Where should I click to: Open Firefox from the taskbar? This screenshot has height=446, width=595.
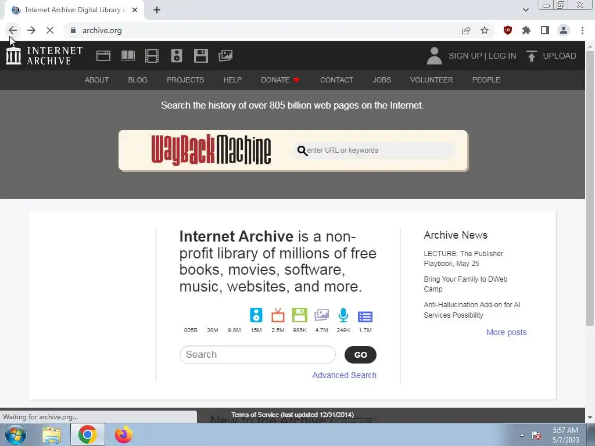[x=124, y=434]
